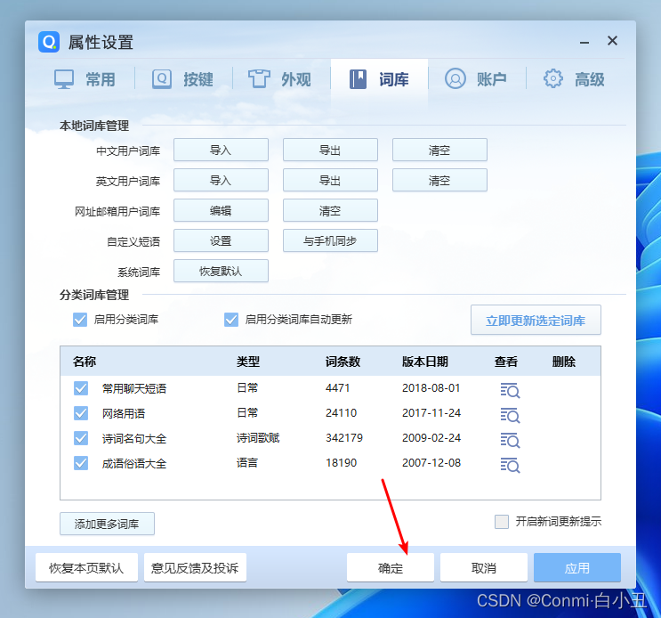Uncheck the 成语俗语大全 dictionary
Screen dimensions: 661x618
pos(81,463)
